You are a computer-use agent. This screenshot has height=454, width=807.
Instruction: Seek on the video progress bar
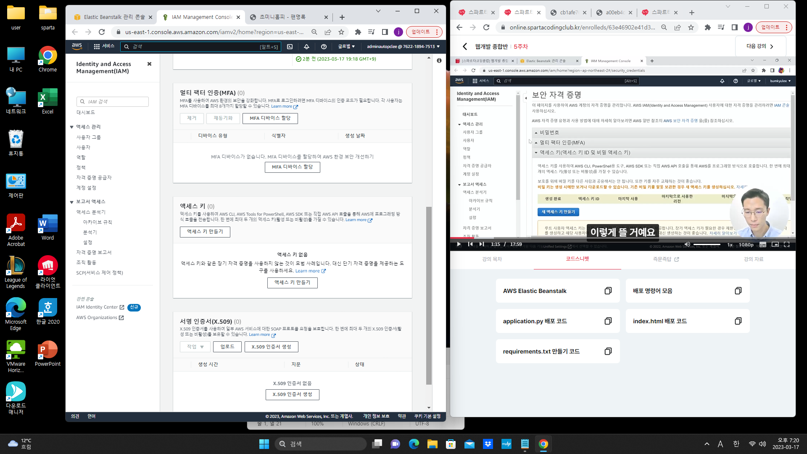[622, 238]
